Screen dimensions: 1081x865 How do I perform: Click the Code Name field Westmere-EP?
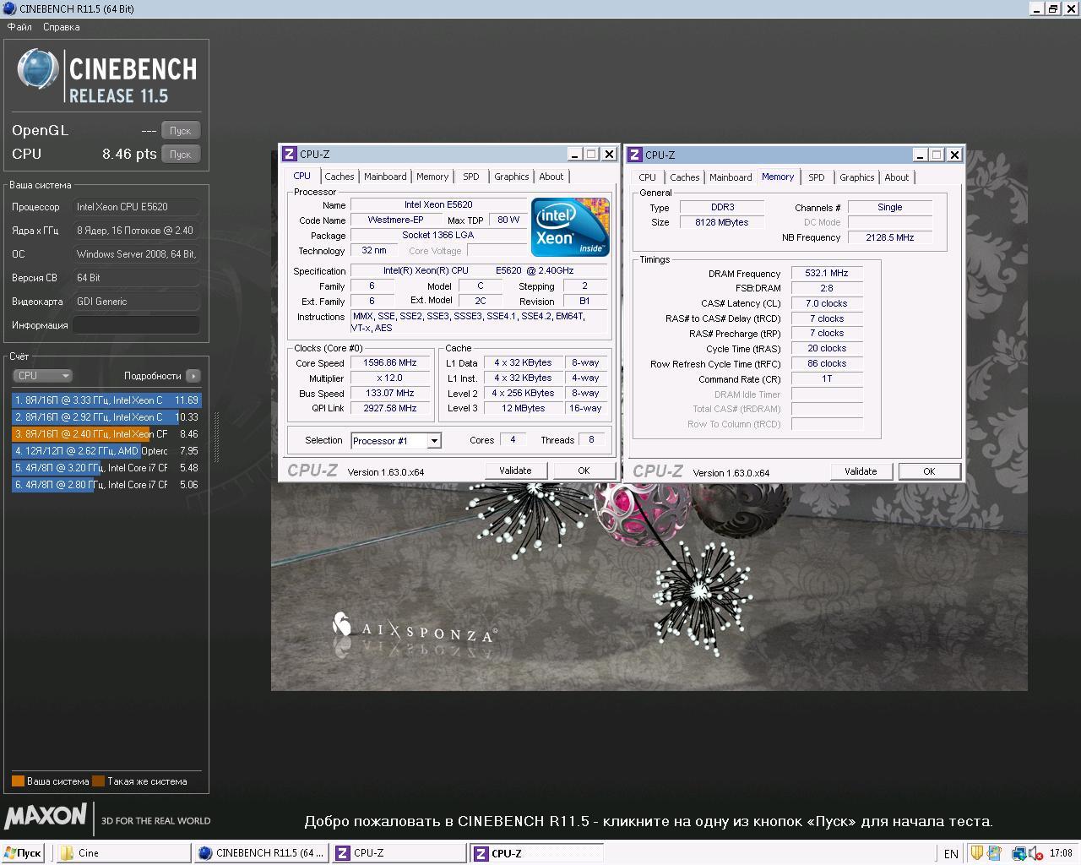[395, 220]
